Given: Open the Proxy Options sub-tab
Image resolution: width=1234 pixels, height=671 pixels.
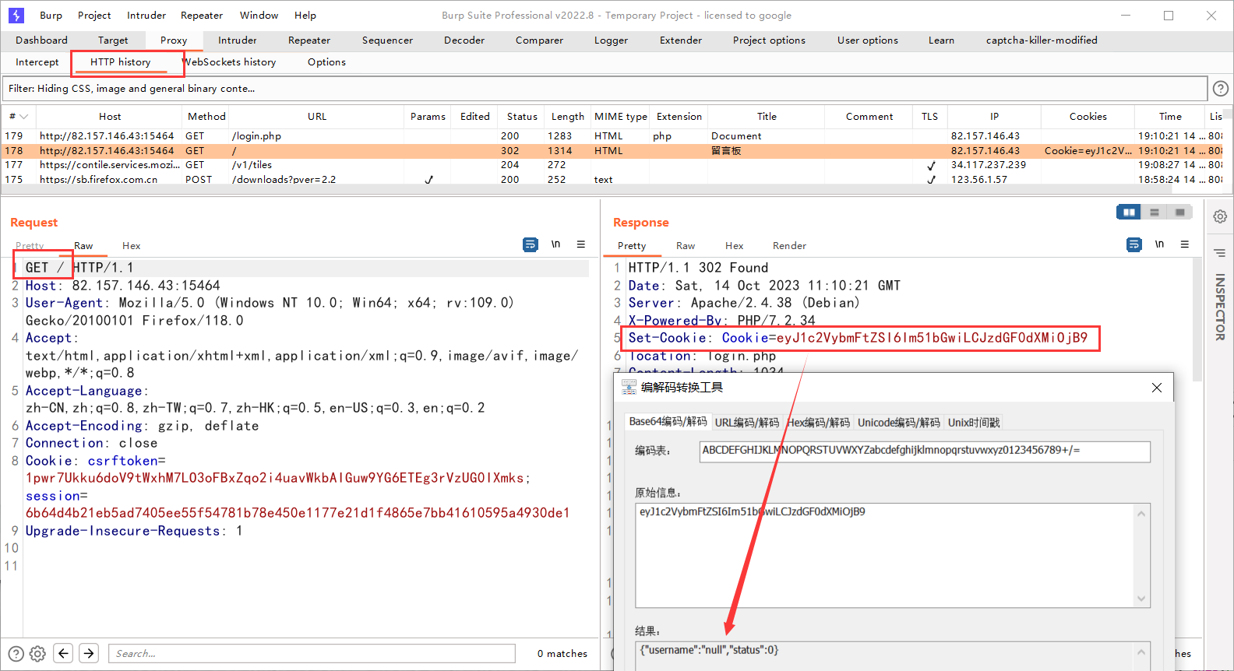Looking at the screenshot, I should pos(326,61).
